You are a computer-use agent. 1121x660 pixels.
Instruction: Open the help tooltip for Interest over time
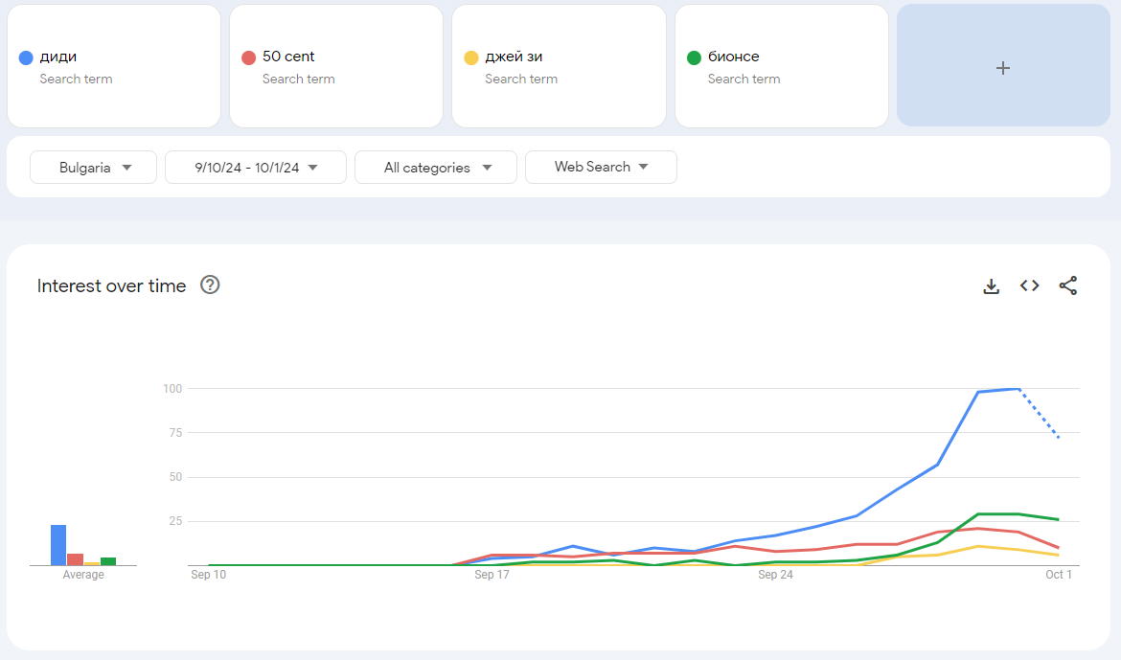(x=210, y=284)
